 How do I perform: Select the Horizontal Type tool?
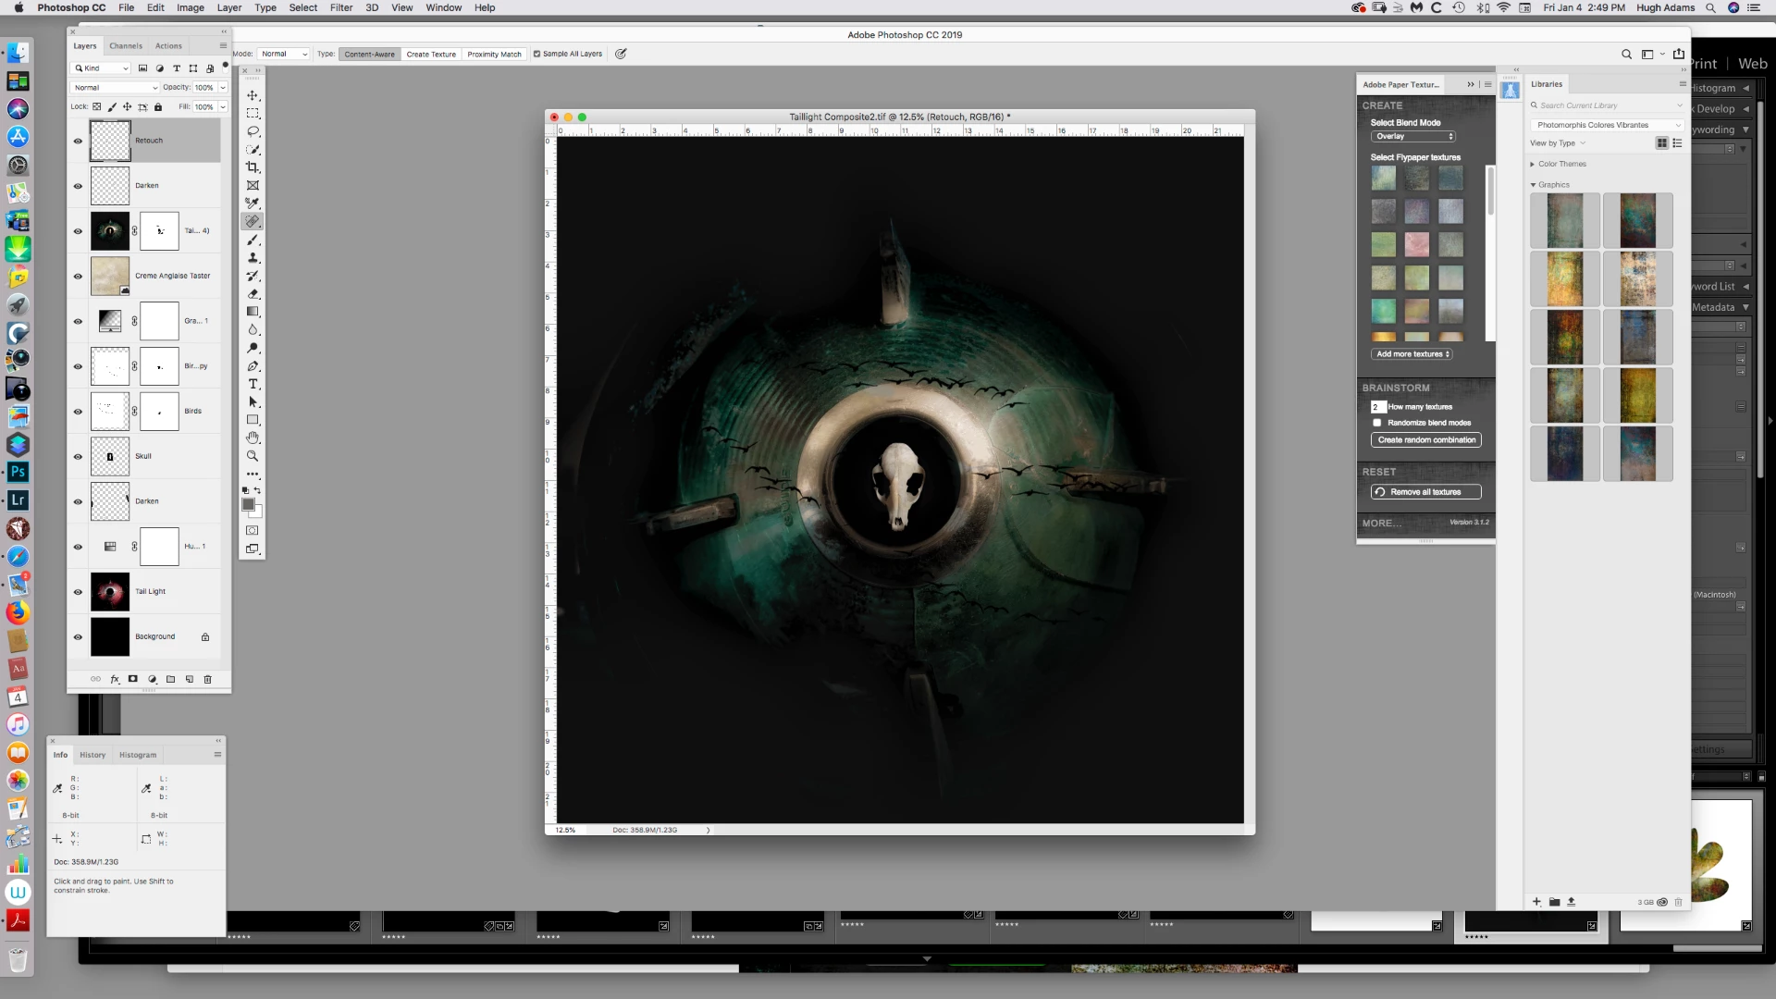[x=252, y=384]
